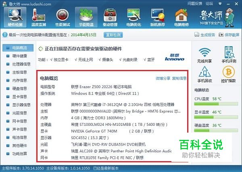Image resolution: width=242 pixels, height=172 pixels.
Task: Click the title bar Ludashi app icon
Action: coord(4,4)
